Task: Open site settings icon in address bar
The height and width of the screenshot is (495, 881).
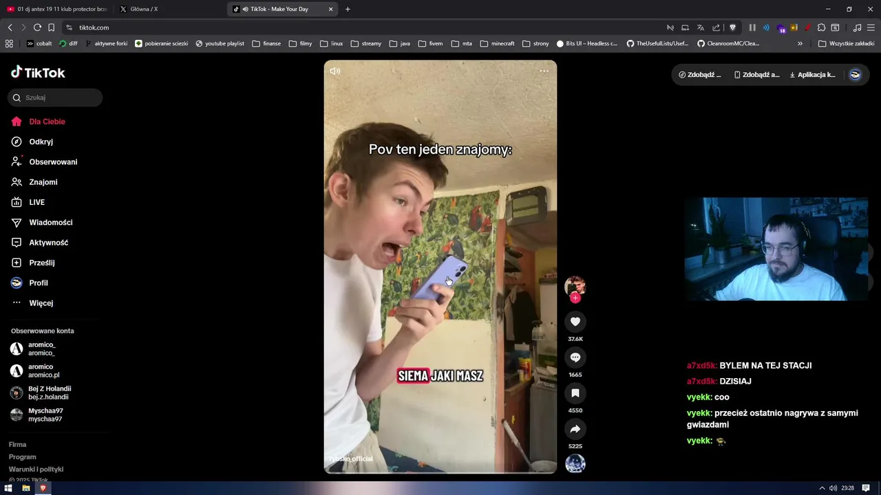Action: pos(69,27)
